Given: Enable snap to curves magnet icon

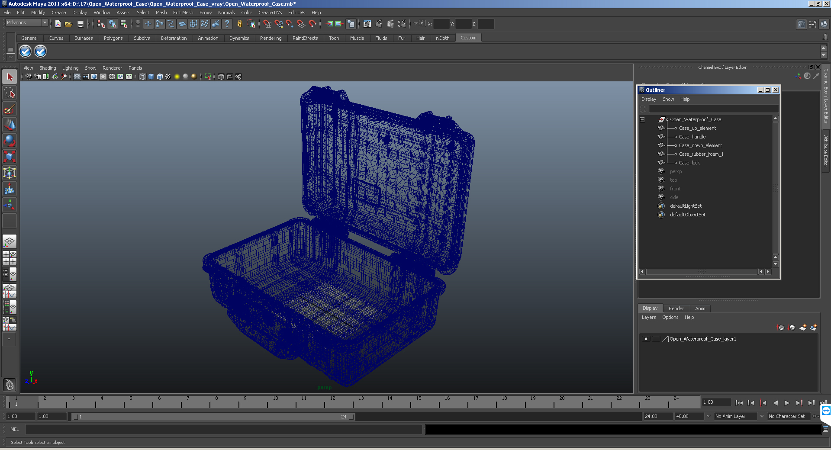Looking at the screenshot, I should coord(279,24).
